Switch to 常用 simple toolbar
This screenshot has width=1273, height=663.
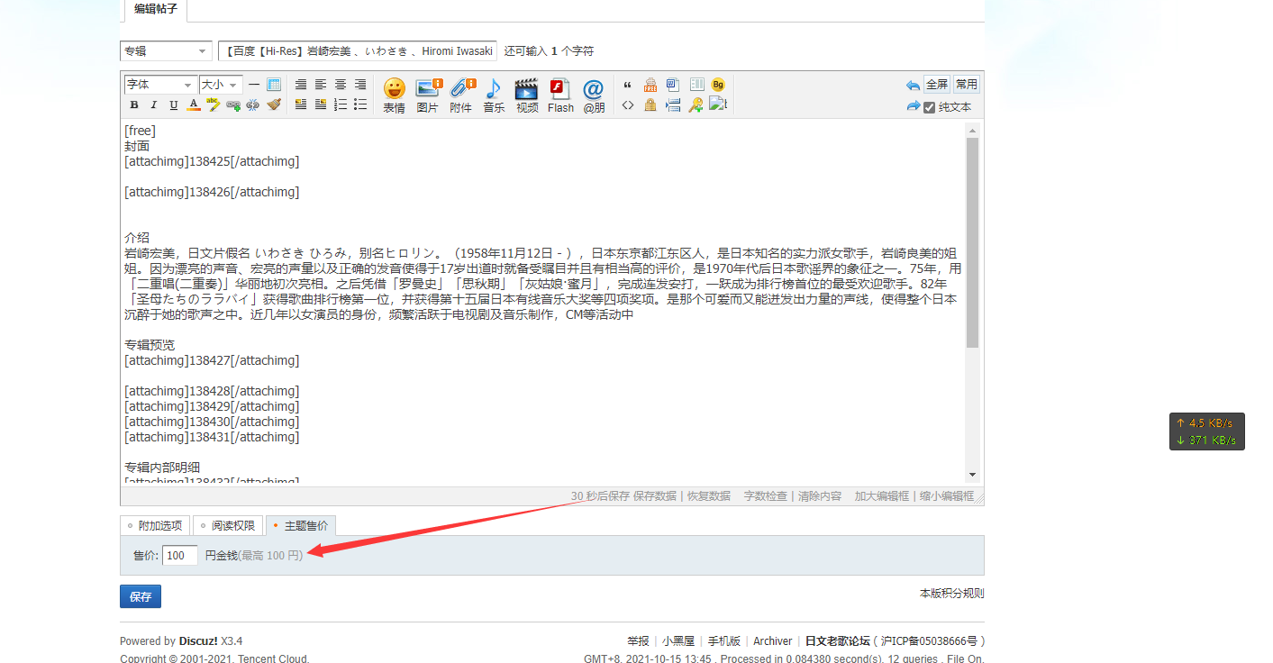click(967, 84)
